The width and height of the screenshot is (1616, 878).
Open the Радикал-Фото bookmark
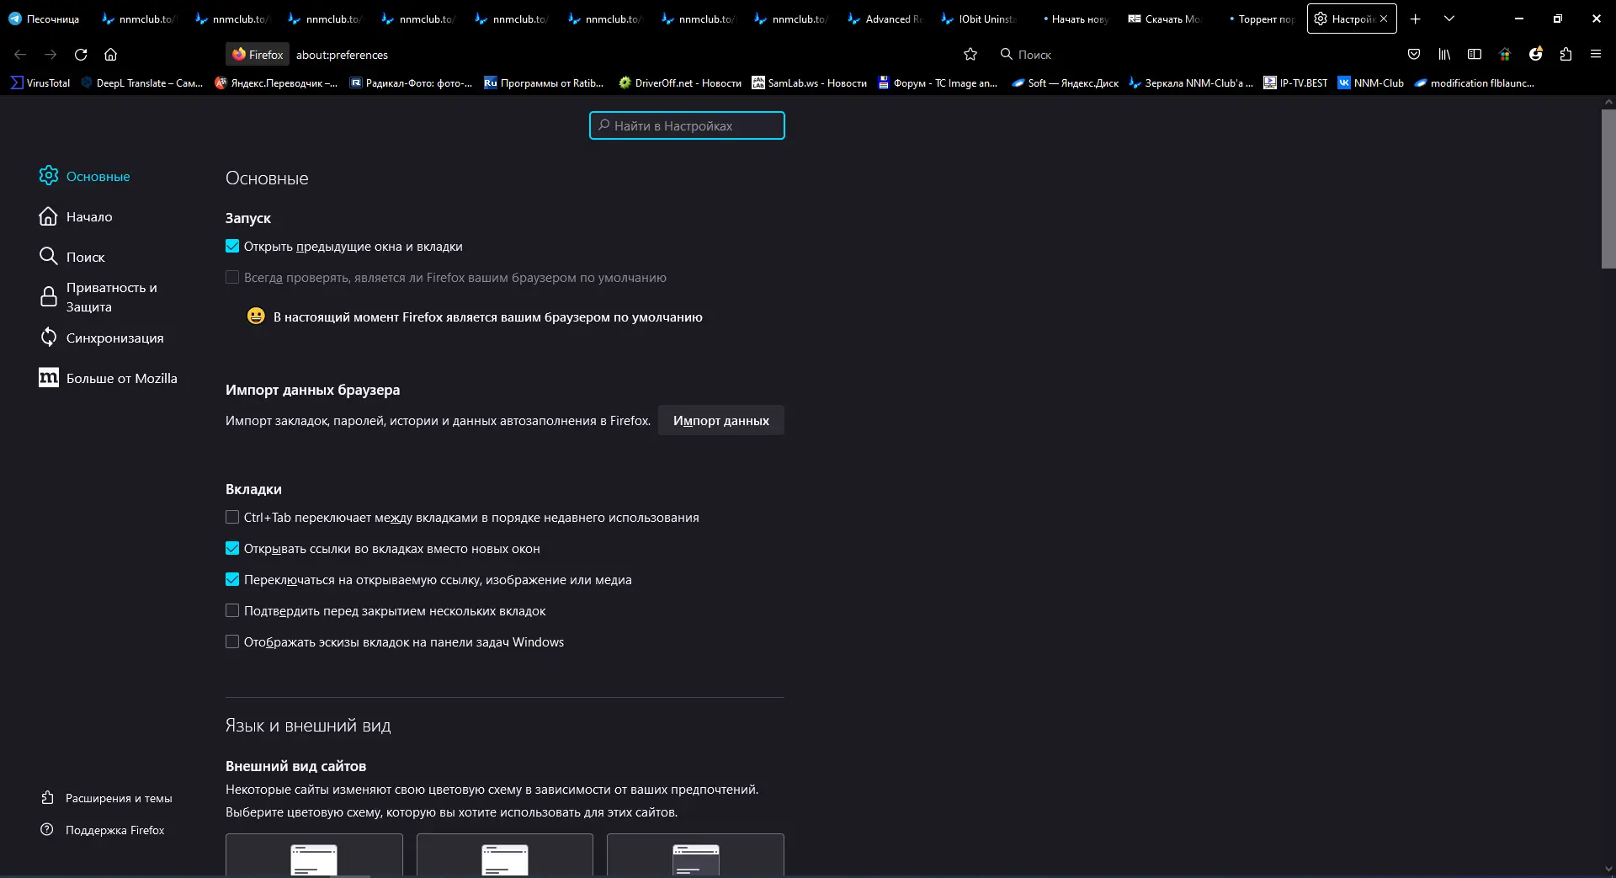click(411, 83)
